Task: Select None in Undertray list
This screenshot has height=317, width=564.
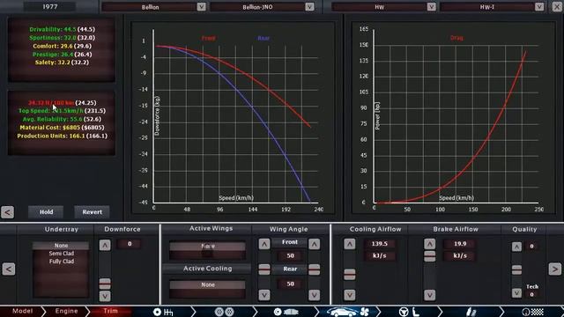Action: click(61, 246)
